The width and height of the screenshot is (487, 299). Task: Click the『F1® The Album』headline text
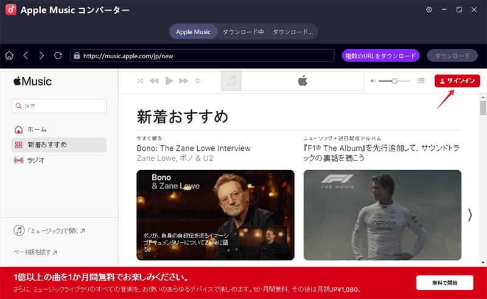[382, 153]
